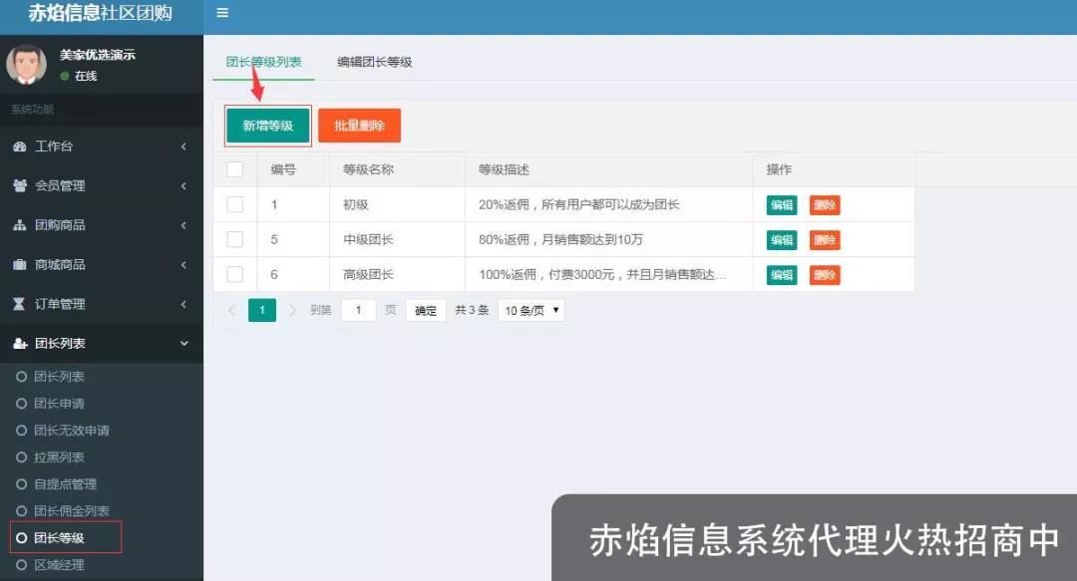This screenshot has width=1077, height=581.
Task: Click the 订单管理 hourglass icon
Action: (20, 304)
